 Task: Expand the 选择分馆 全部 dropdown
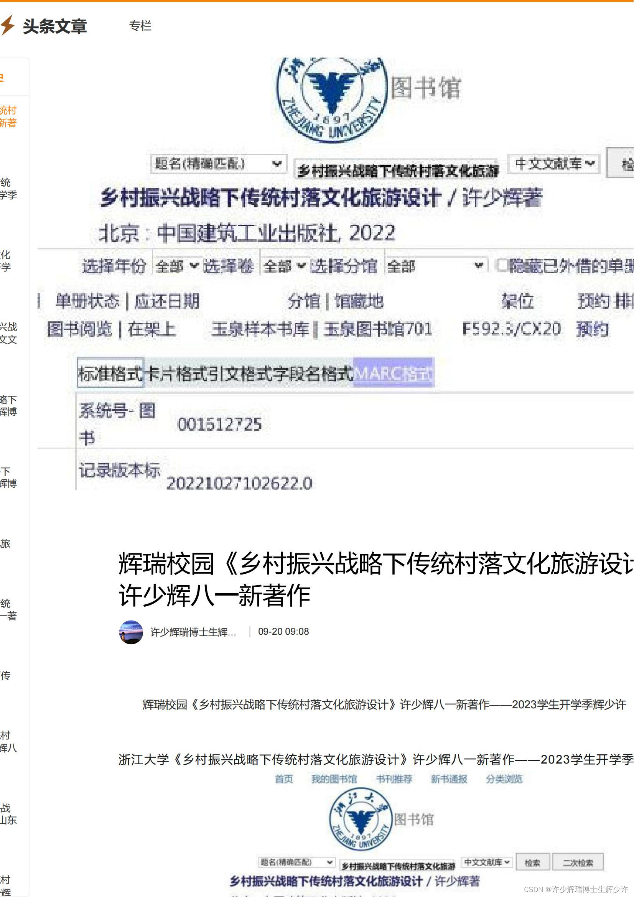point(436,266)
